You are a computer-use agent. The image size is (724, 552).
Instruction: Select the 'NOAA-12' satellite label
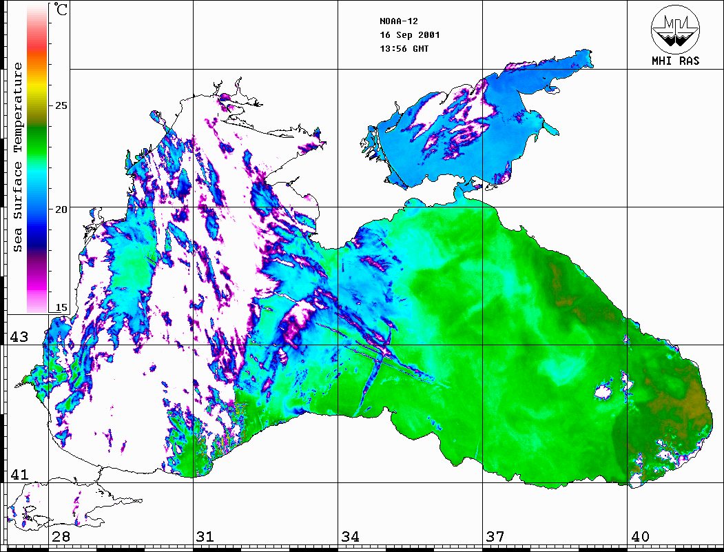point(399,21)
